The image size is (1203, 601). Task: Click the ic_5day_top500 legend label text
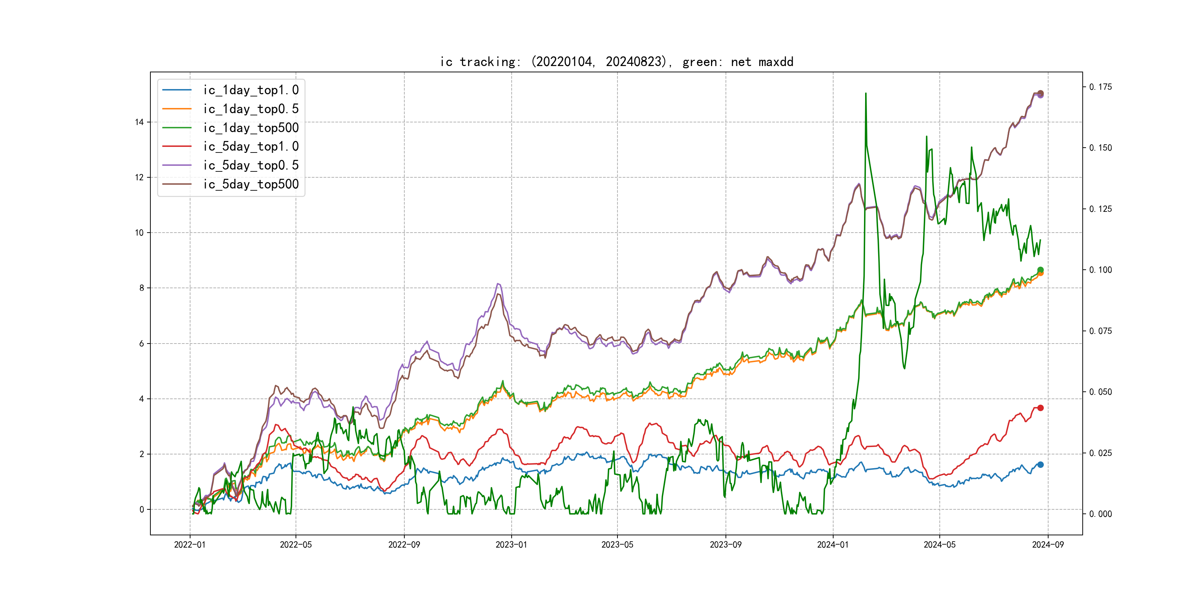pyautogui.click(x=251, y=184)
